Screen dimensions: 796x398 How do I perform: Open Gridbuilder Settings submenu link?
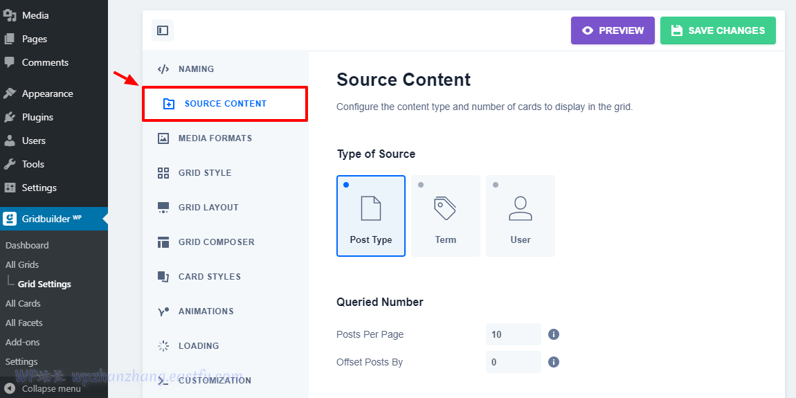tap(21, 361)
